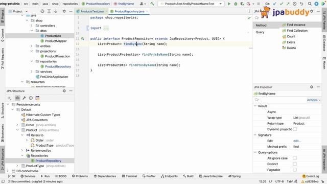Image resolution: width=327 pixels, height=184 pixels.
Task: Collapse the Query options section
Action: [255, 152]
